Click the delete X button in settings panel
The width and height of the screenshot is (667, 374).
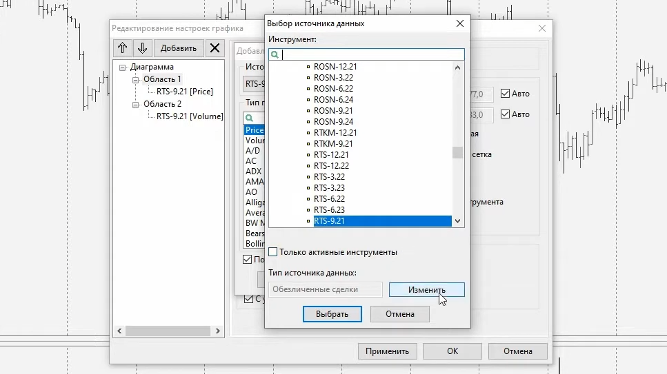[x=215, y=48]
